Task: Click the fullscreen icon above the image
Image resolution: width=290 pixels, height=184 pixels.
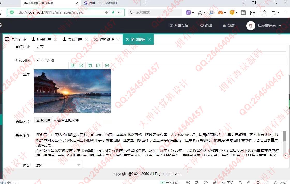Action: click(81, 66)
